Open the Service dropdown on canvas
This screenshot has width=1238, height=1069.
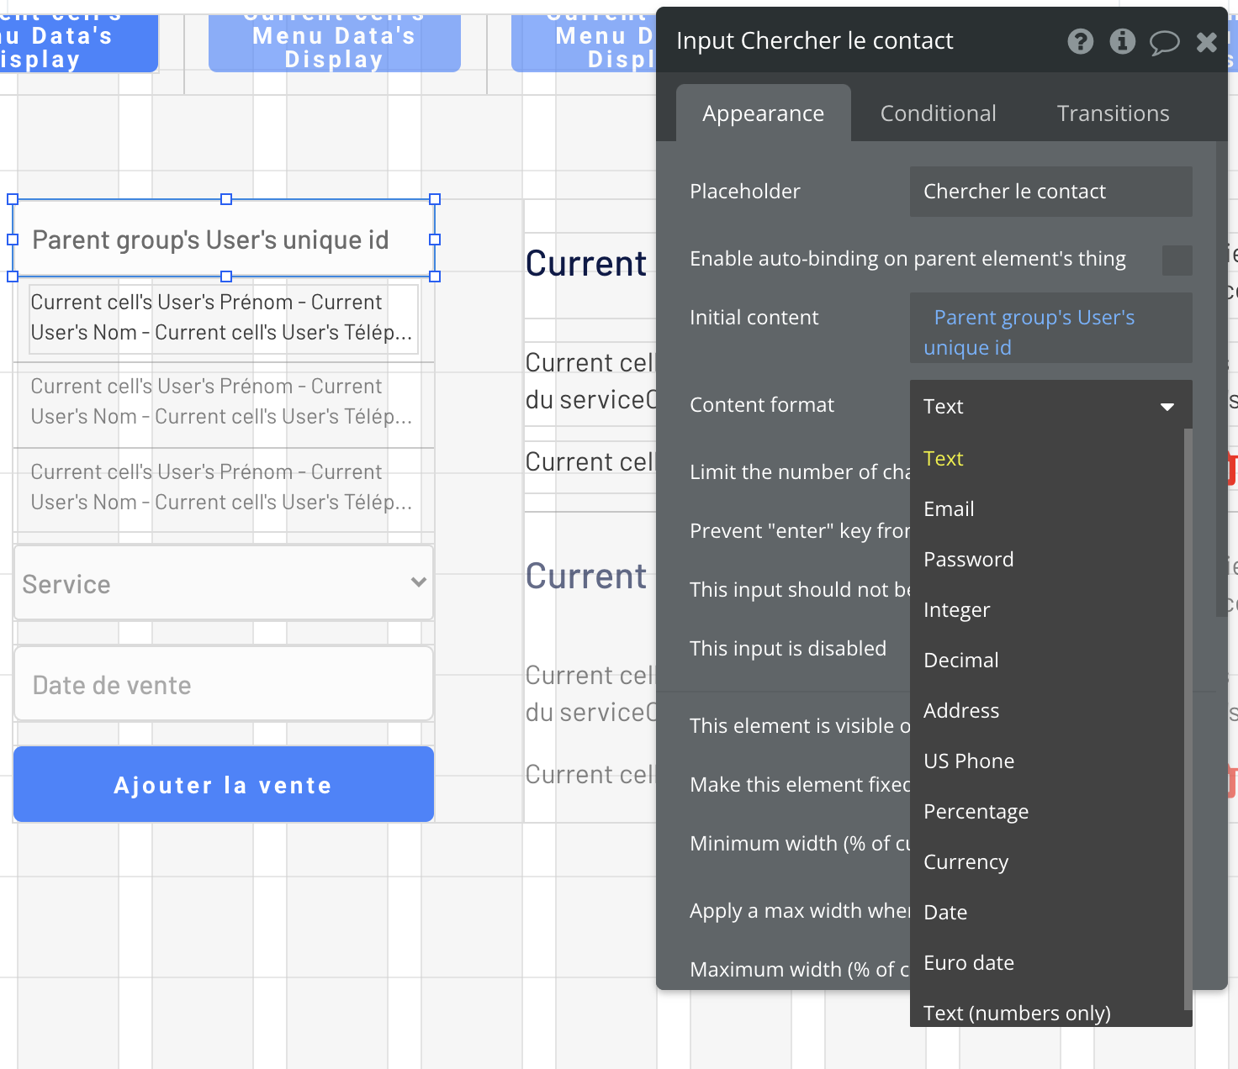coord(224,583)
